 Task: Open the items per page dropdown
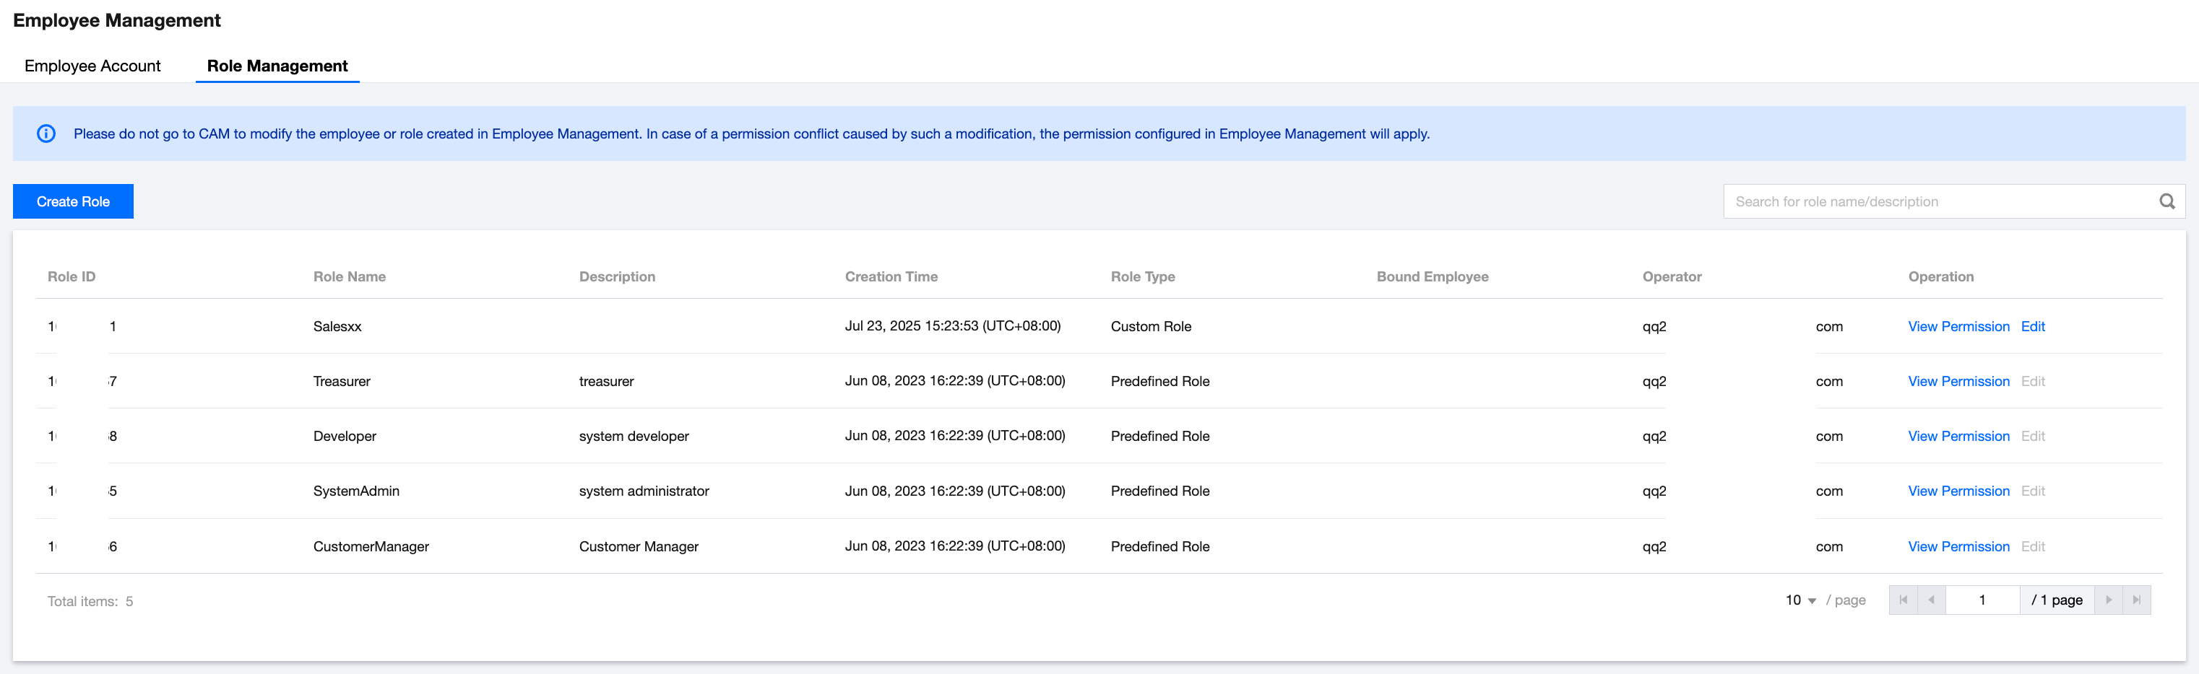(x=1800, y=600)
